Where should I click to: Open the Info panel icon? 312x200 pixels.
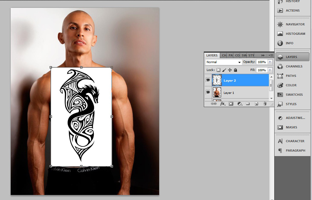click(280, 43)
